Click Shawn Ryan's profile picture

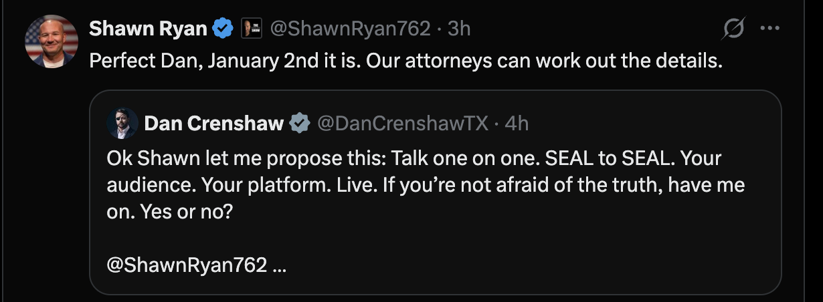coord(52,41)
